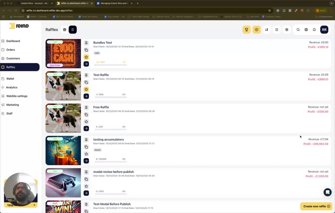This screenshot has height=213, width=335.
Task: Click the PlayStation console raffle thumbnail
Action: pyautogui.click(x=63, y=183)
